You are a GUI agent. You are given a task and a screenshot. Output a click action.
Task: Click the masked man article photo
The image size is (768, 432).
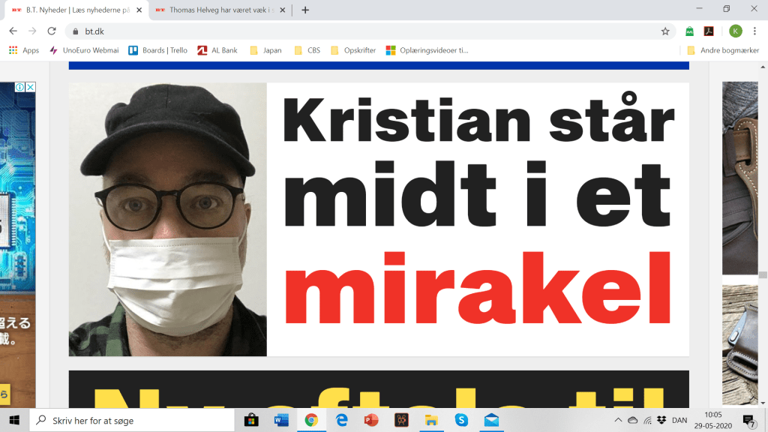click(x=168, y=219)
